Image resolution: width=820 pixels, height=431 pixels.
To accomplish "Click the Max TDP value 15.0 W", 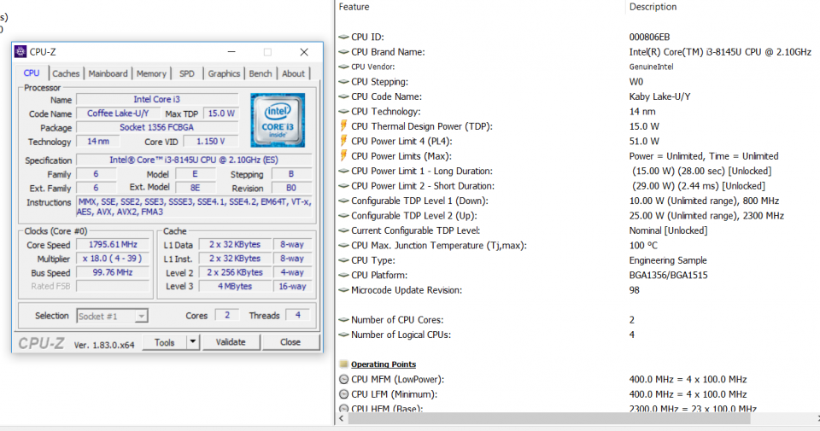I will point(220,114).
